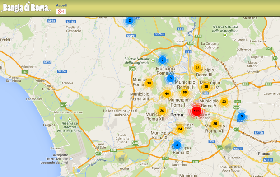
Task: Open the blue 3 cluster marker
Action: [x=177, y=144]
